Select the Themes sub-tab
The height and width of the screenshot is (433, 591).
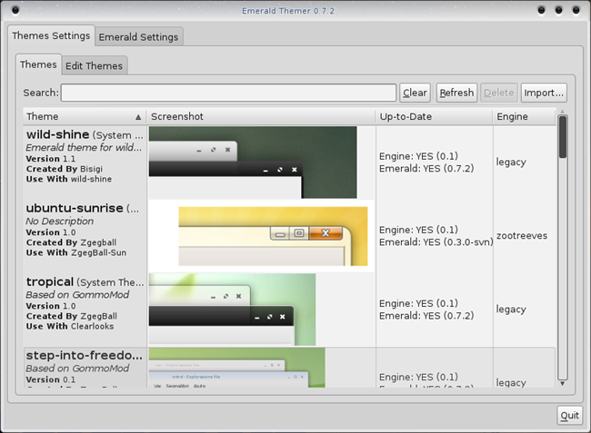click(38, 64)
